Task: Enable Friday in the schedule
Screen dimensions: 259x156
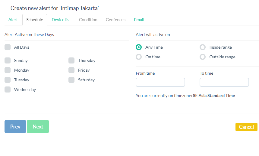Action: pos(71,70)
